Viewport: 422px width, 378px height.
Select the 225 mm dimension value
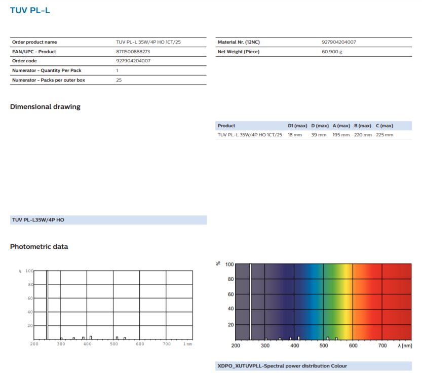click(385, 135)
